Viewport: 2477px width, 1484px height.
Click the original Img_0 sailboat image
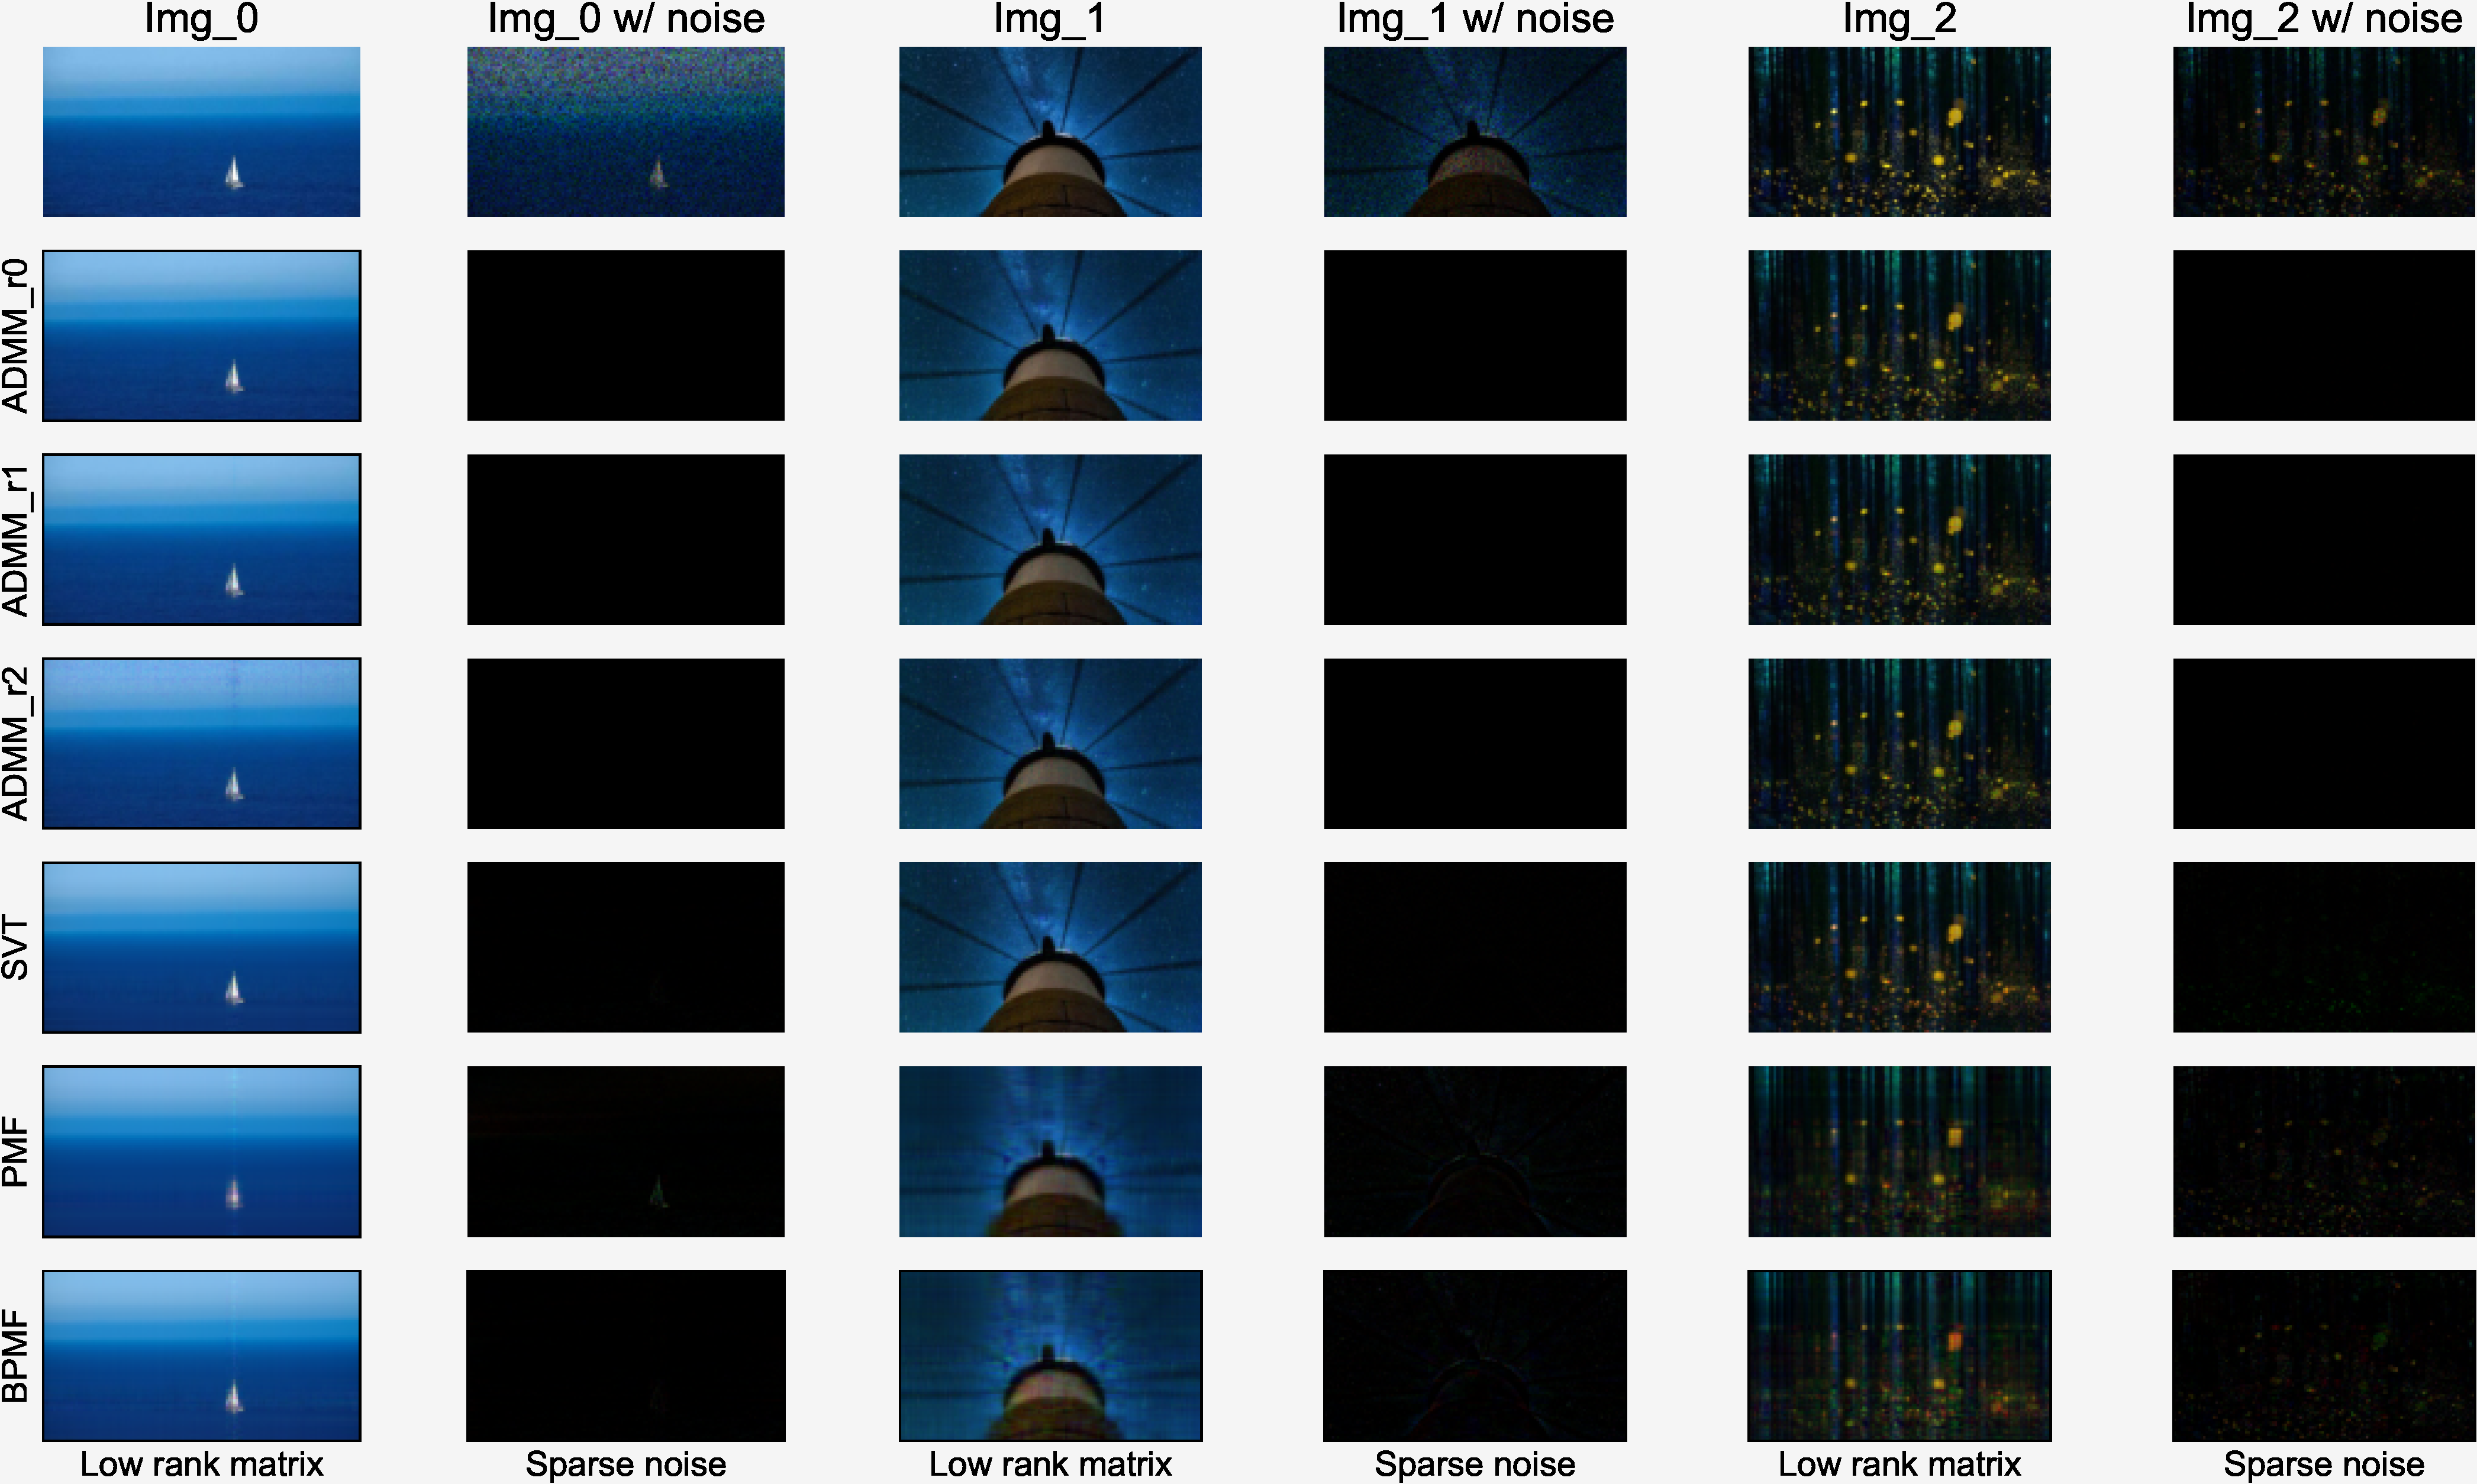[x=201, y=131]
